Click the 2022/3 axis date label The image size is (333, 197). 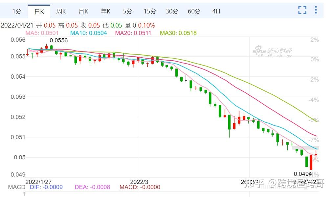pos(139,182)
